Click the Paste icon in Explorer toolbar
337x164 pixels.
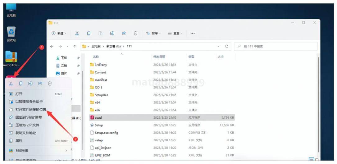100,33
